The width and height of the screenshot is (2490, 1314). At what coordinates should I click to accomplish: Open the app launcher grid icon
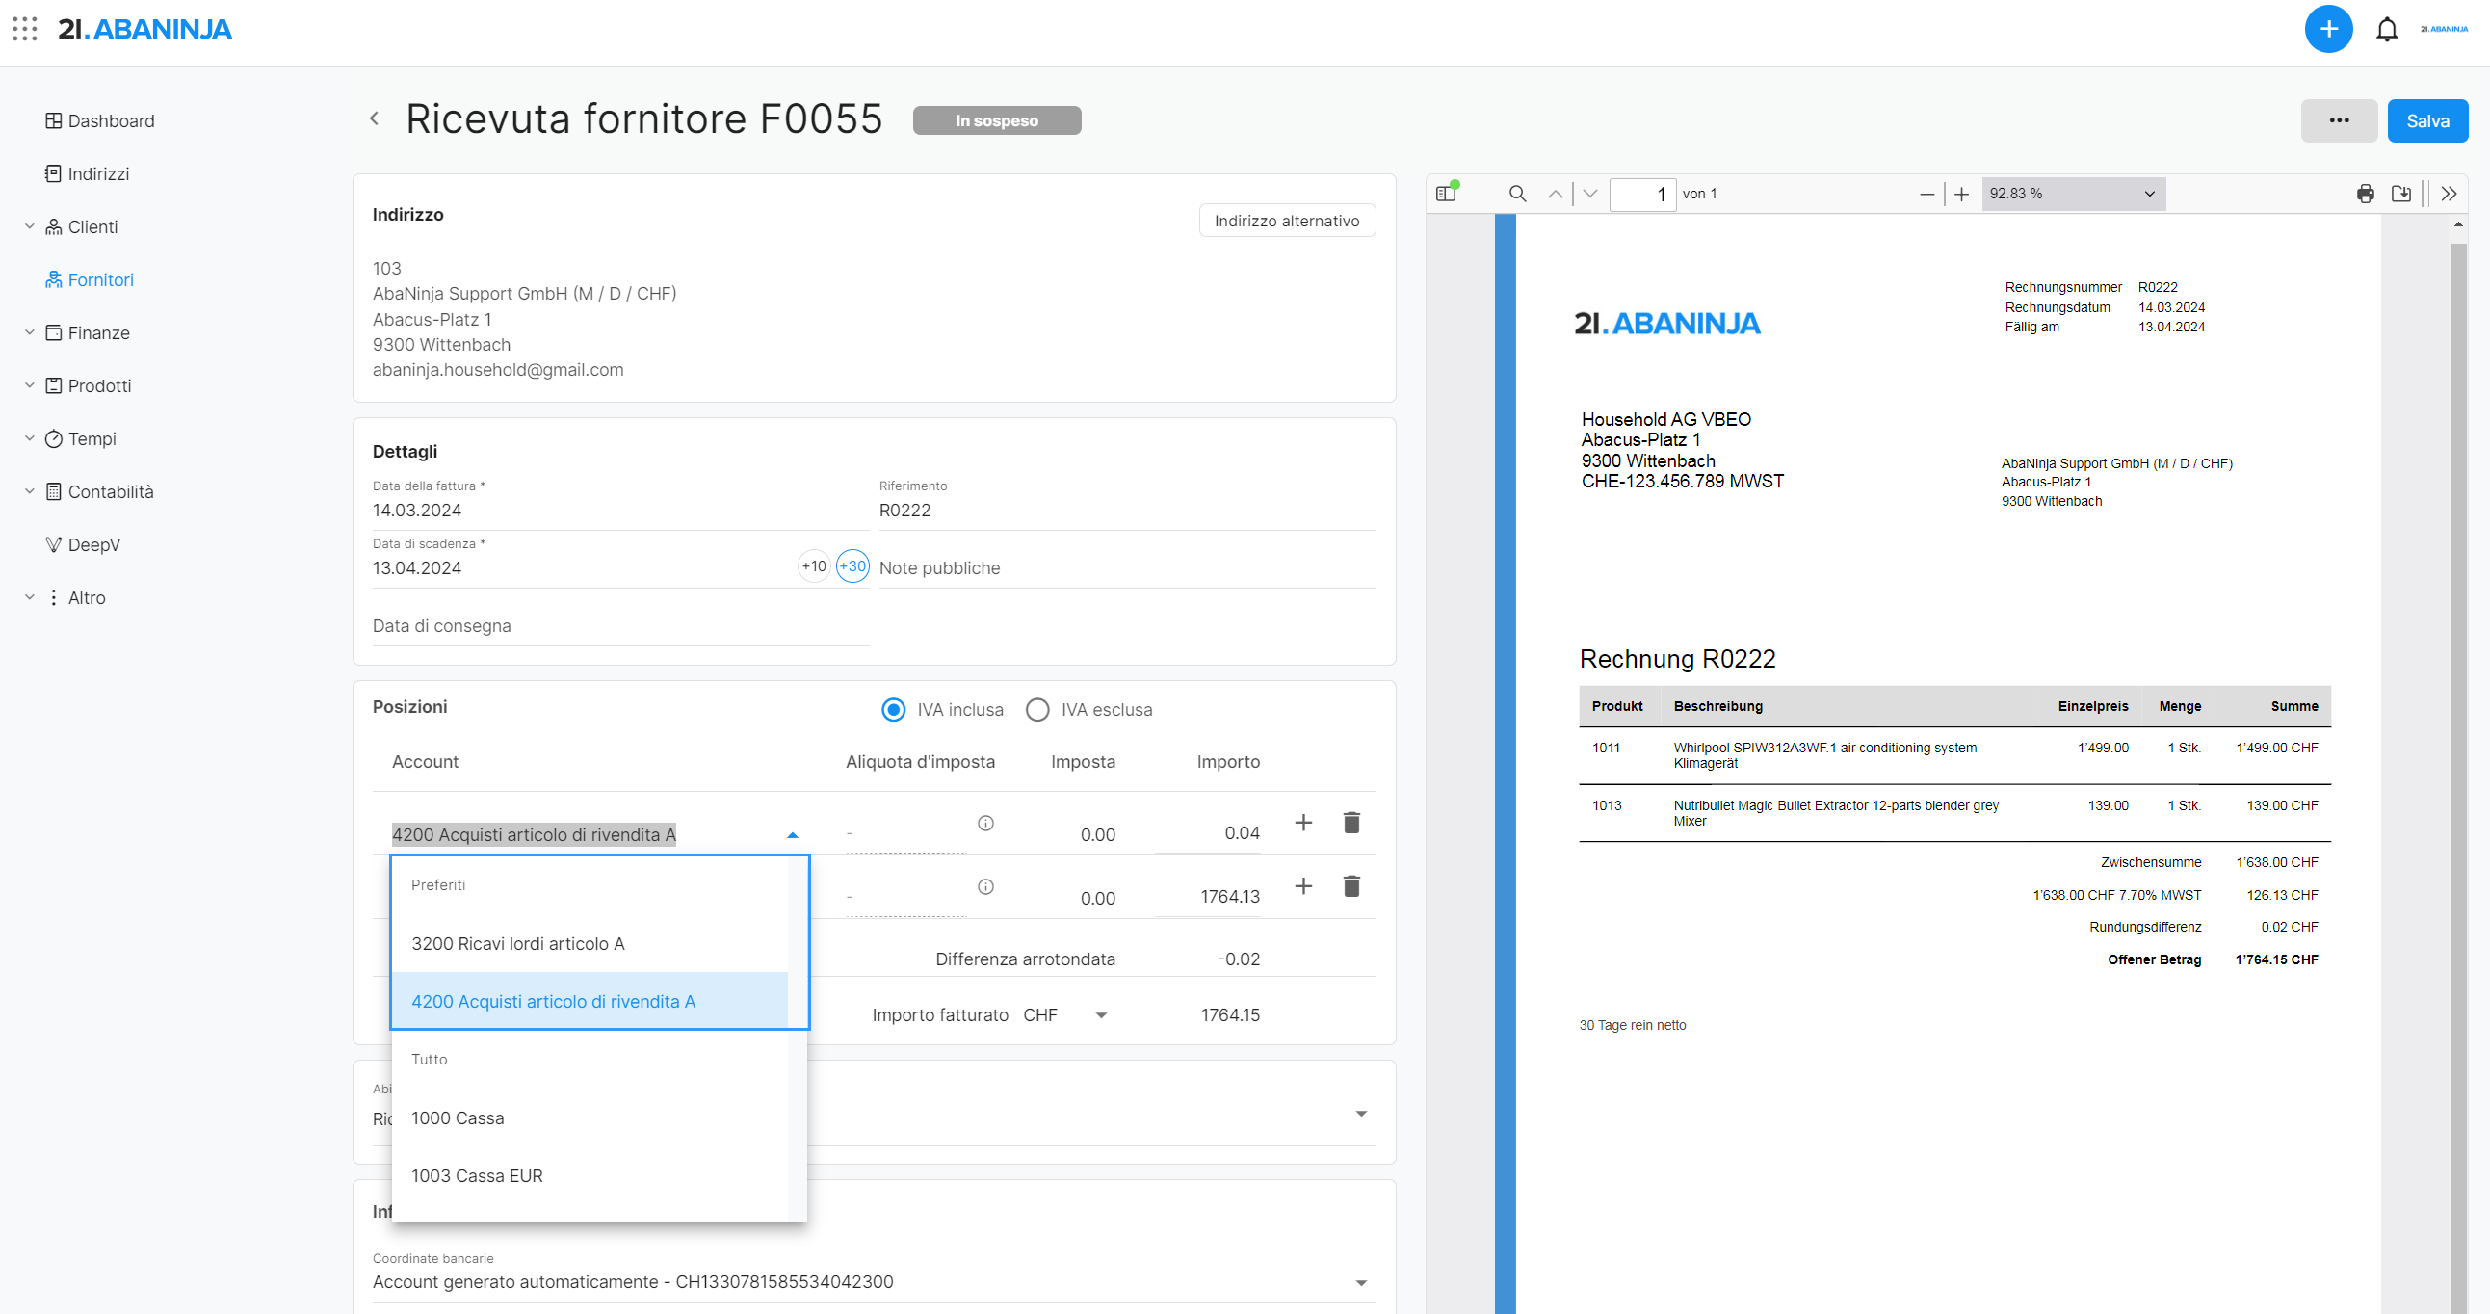(x=25, y=29)
